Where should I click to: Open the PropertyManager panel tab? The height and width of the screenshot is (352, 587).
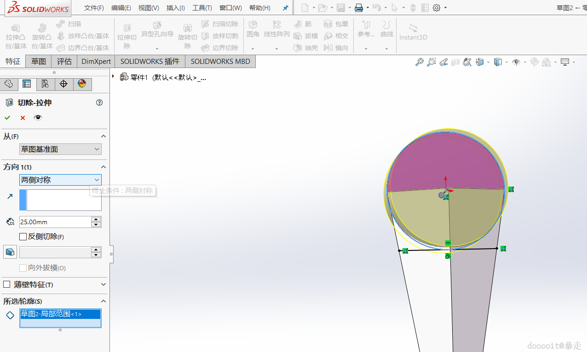point(27,84)
